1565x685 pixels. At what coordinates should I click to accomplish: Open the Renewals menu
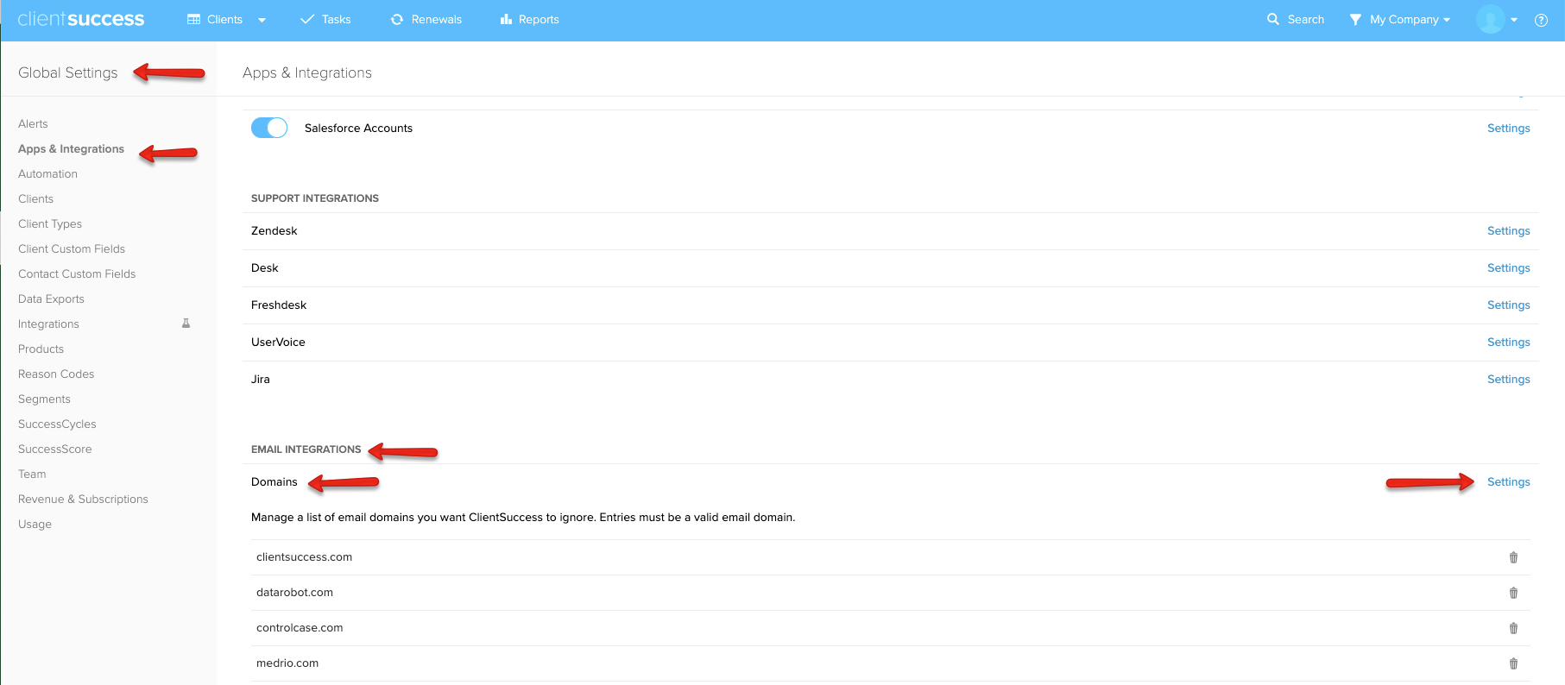coord(437,19)
